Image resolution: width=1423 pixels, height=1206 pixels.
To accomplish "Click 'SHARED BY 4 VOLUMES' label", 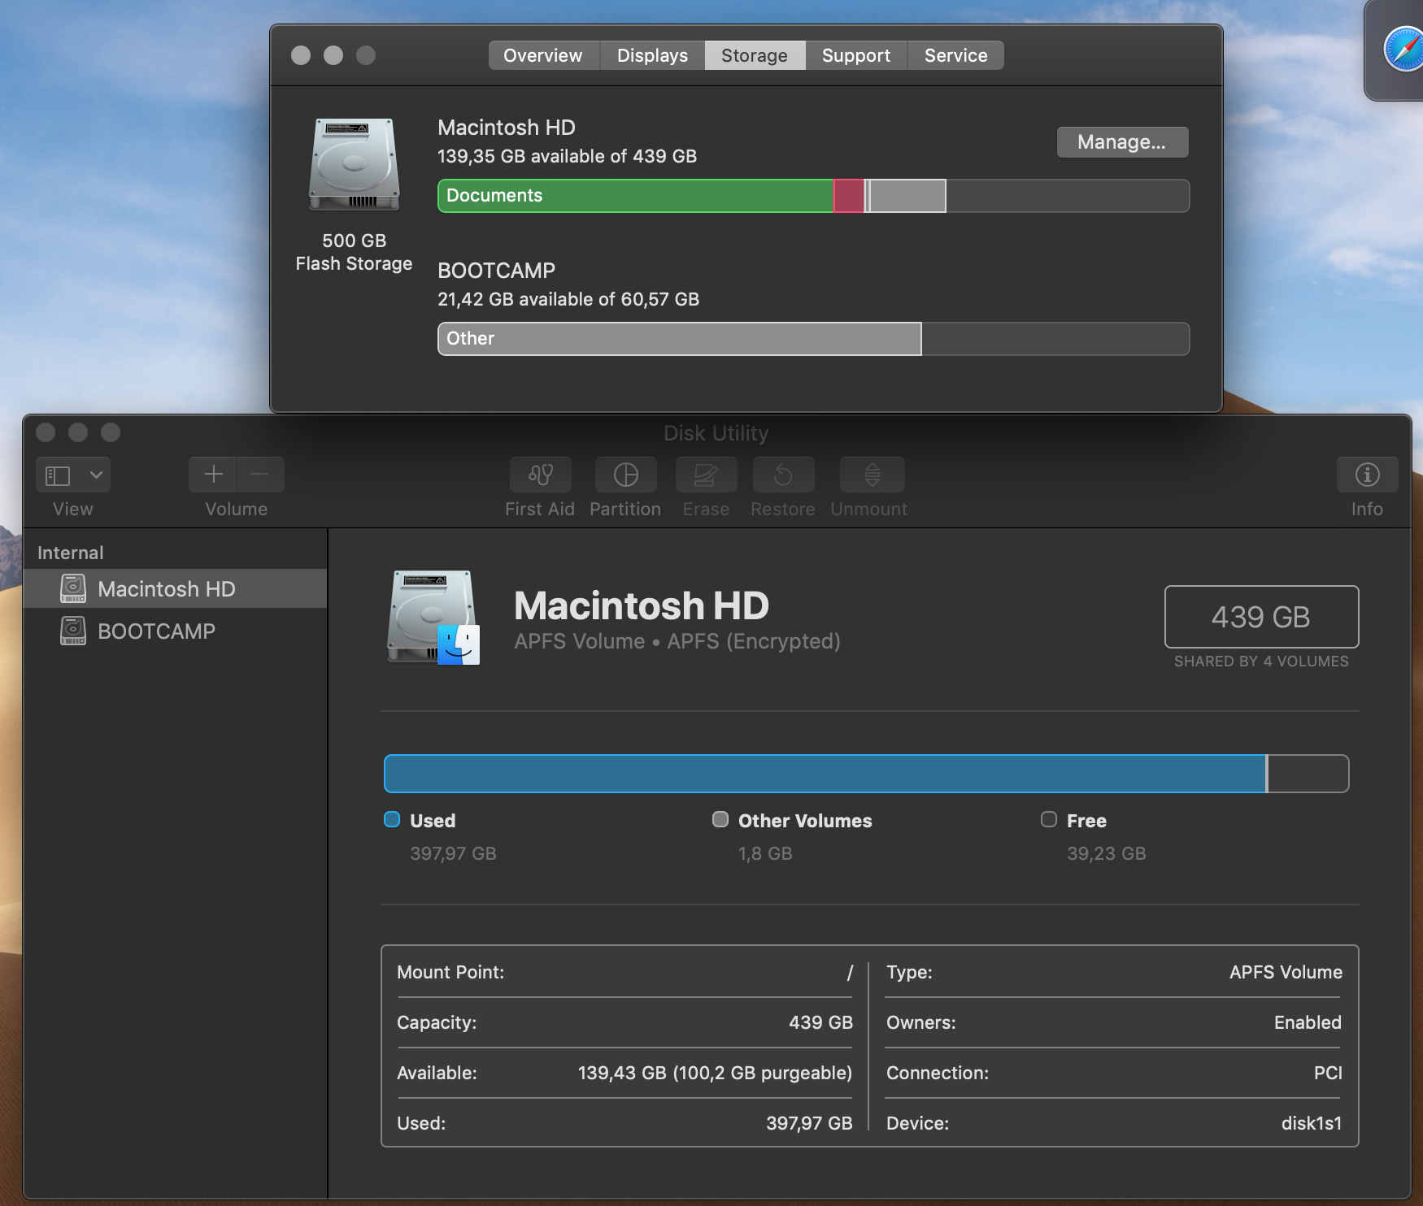I will (x=1261, y=662).
